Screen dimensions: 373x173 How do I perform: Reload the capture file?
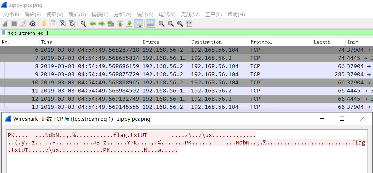[71, 24]
